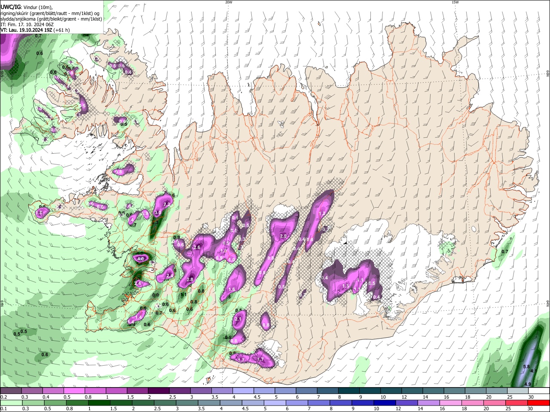Pick the dark teal 8 swatch, upper legend row
The height and width of the screenshot is (412, 550).
click(x=348, y=391)
